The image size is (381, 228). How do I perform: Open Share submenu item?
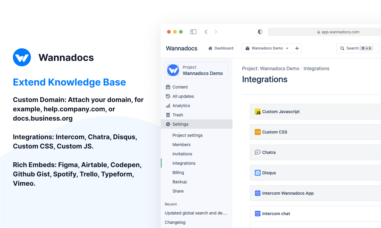click(178, 191)
